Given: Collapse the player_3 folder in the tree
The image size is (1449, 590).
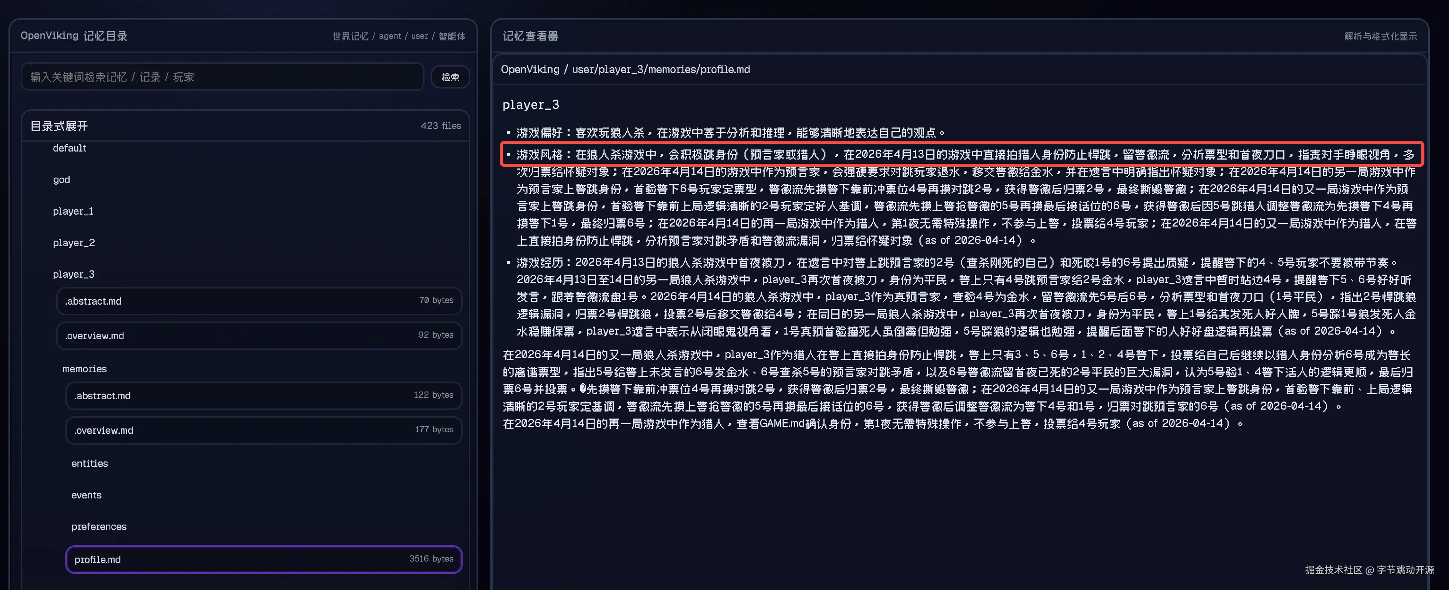Looking at the screenshot, I should [74, 274].
